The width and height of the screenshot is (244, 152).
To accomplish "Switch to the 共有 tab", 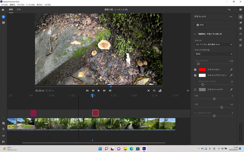I will (19, 10).
